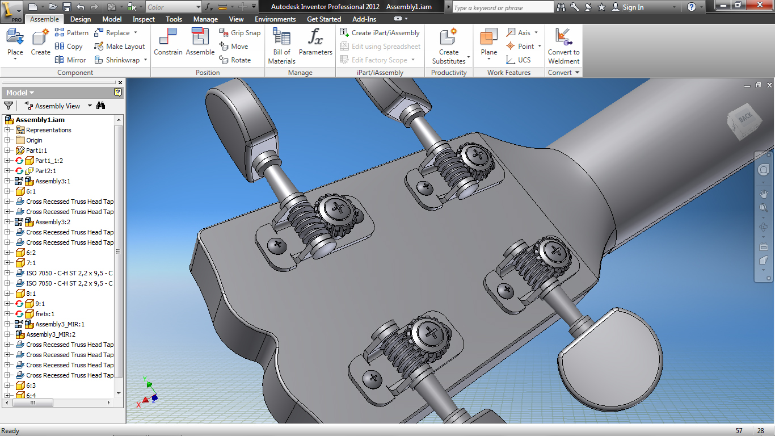775x436 pixels.
Task: Click the browser filter funnel icon
Action: [9, 106]
